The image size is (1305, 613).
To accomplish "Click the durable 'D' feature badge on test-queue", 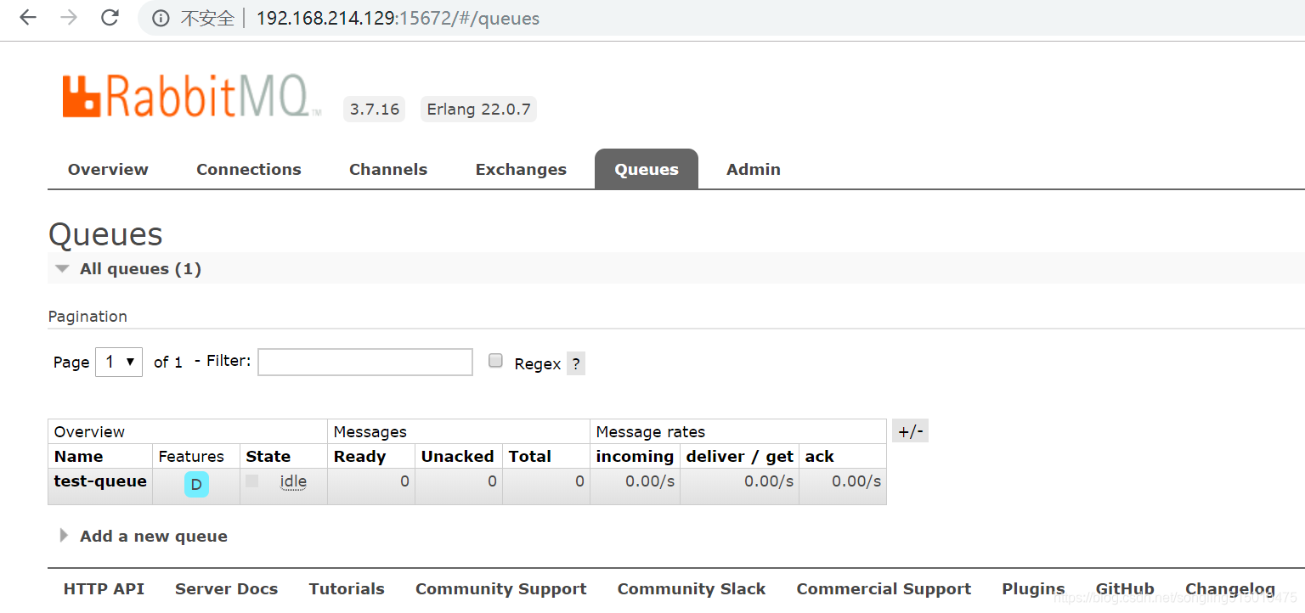I will tap(196, 484).
